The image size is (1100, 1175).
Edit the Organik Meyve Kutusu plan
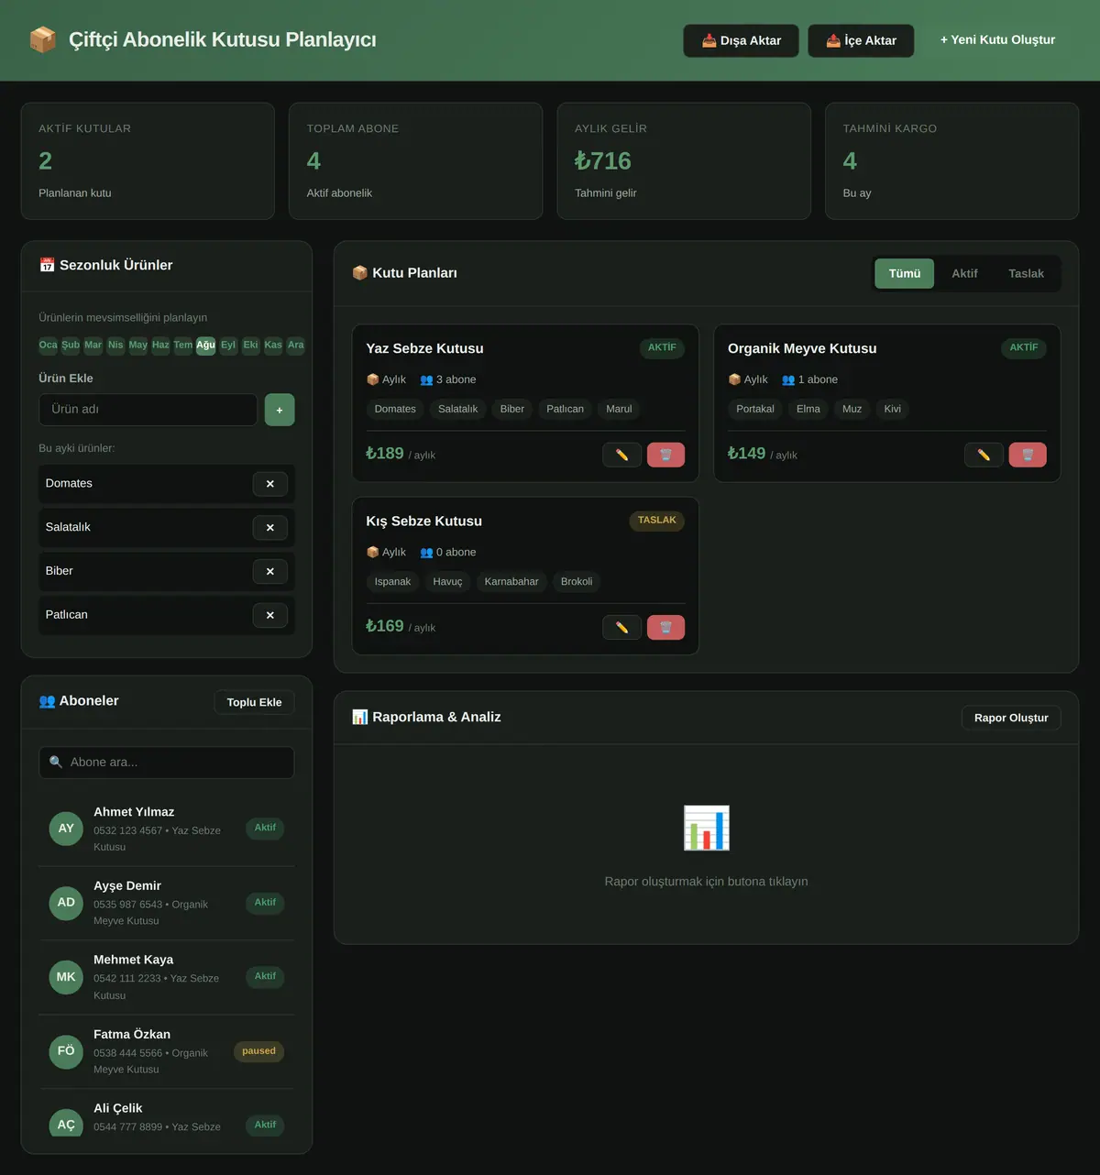coord(984,455)
